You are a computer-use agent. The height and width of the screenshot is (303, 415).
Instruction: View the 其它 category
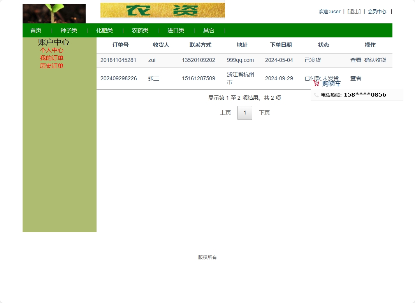click(x=208, y=30)
